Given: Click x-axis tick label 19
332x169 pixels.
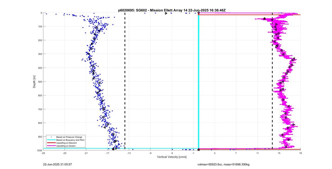Looking at the screenshot, I should tap(300, 153).
